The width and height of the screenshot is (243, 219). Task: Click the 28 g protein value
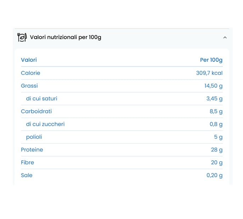point(217,150)
